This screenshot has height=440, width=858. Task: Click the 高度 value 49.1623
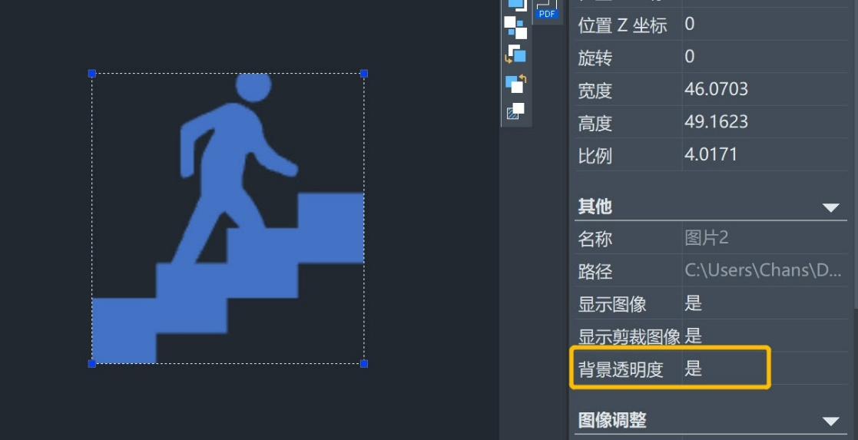click(x=716, y=121)
